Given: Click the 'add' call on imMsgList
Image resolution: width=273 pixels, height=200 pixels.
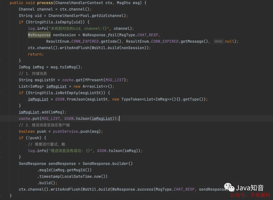Looking at the screenshot, I should click(45, 112).
